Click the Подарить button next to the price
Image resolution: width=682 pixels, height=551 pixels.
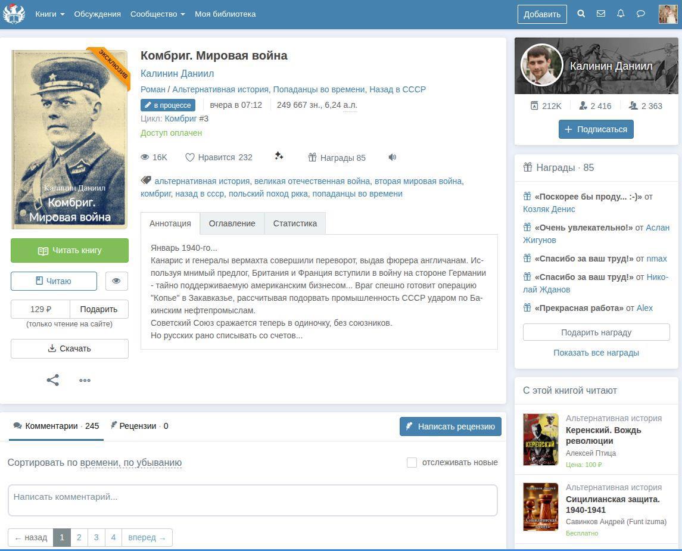pyautogui.click(x=99, y=309)
